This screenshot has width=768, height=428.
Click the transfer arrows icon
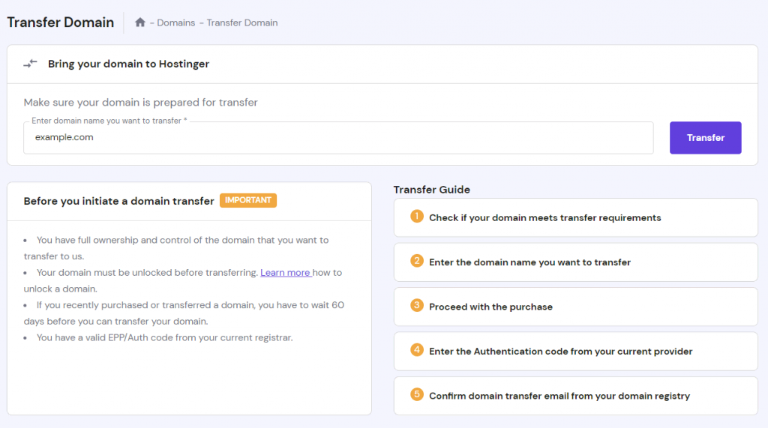pos(30,64)
